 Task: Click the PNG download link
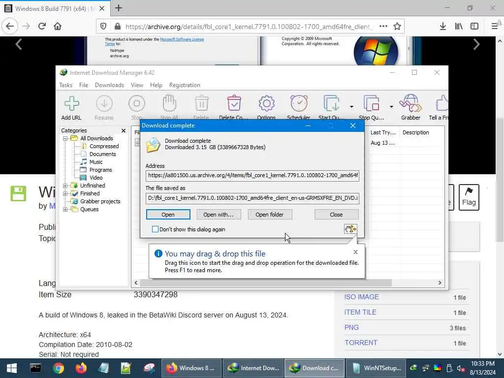(x=351, y=327)
